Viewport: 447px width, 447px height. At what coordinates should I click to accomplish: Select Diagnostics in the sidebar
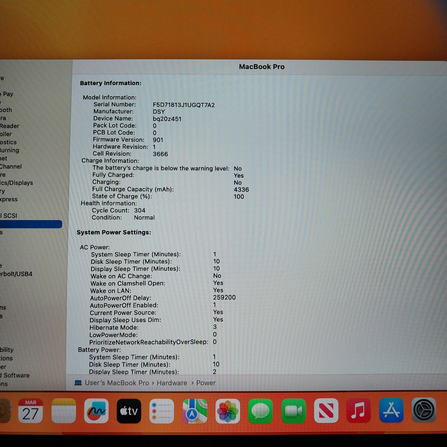click(8, 143)
